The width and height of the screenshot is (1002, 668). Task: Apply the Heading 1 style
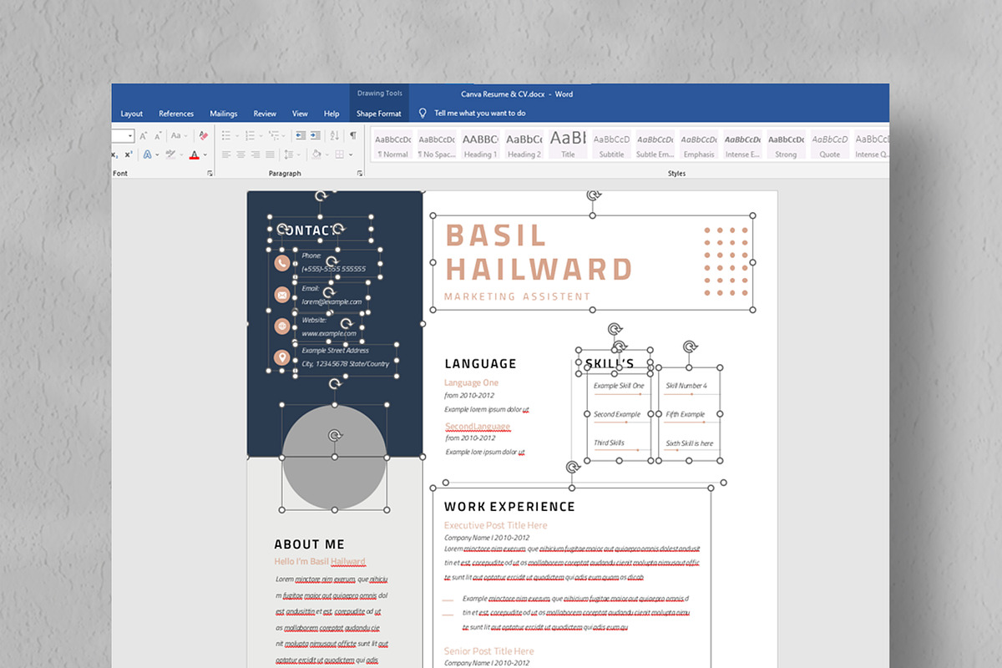coord(480,144)
